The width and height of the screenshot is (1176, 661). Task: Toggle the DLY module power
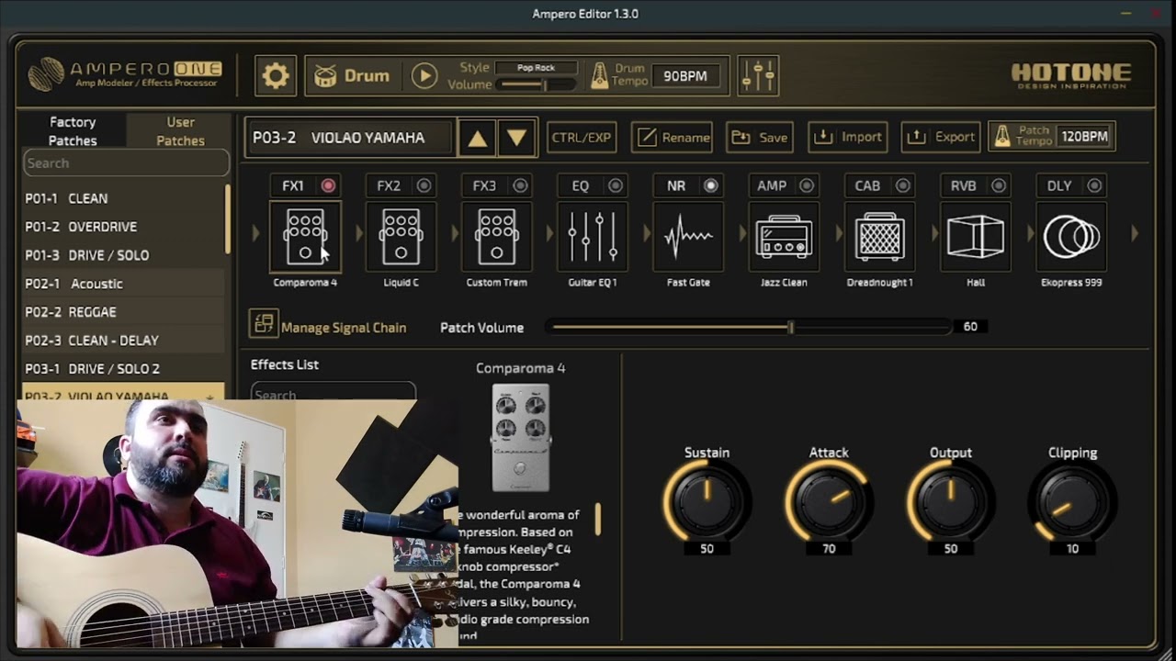point(1094,185)
